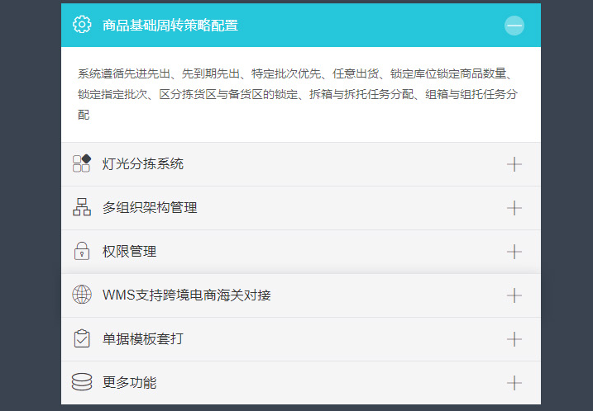
Task: Click the 灯光分拣系统 grid icon
Action: (x=82, y=163)
